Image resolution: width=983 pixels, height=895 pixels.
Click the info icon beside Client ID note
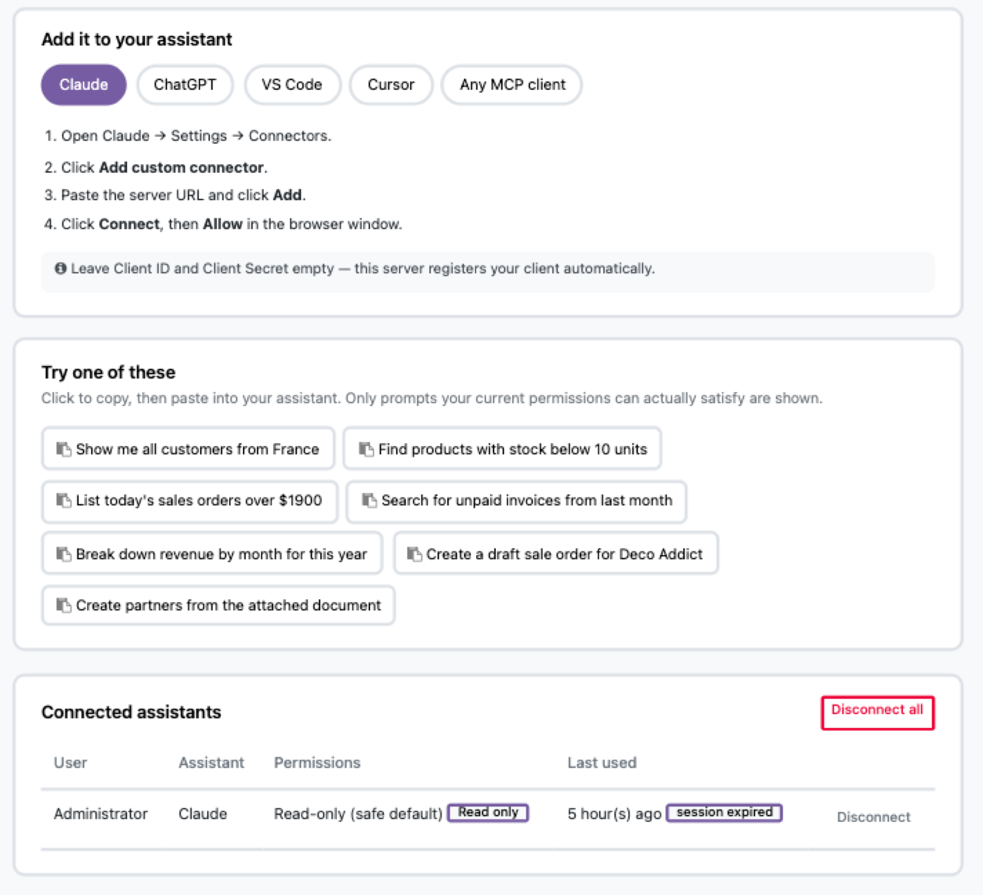(60, 268)
